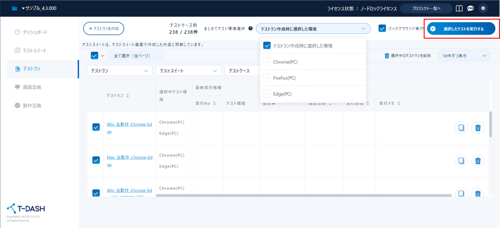Click the help question mark icon

coord(251,28)
